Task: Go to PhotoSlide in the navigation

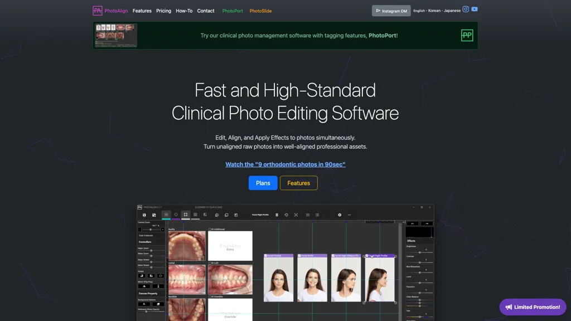Action: (x=260, y=11)
